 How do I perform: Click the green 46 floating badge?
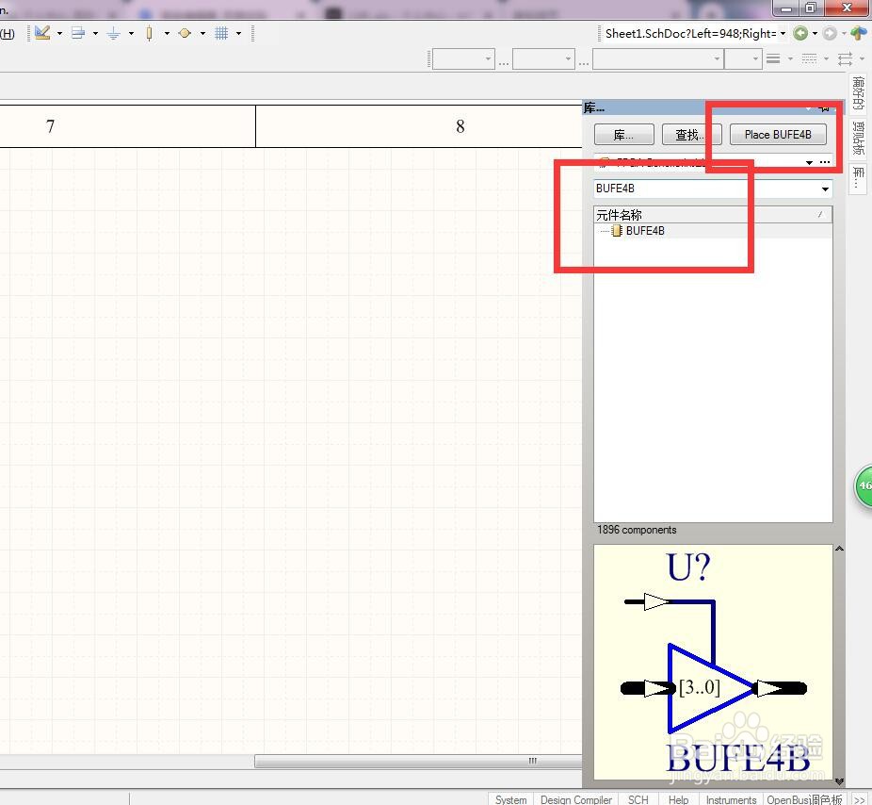coord(864,486)
